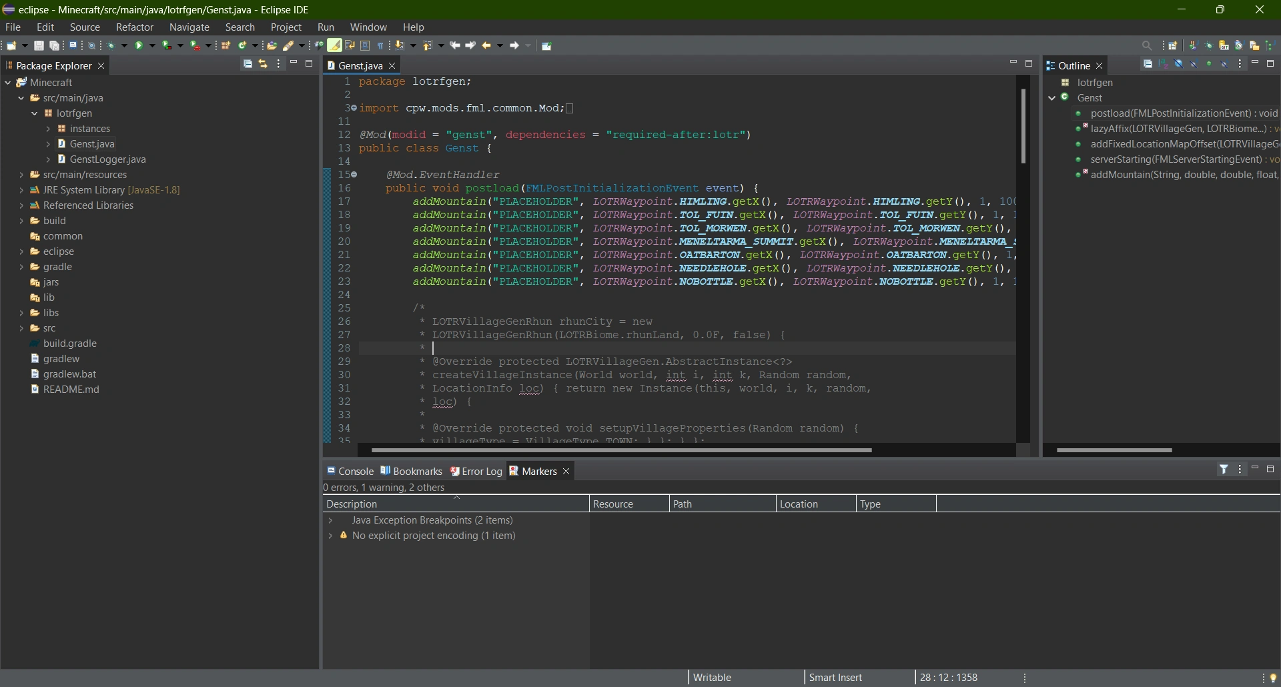Open the Refactor menu
Screen dimensions: 1281x687
134,27
